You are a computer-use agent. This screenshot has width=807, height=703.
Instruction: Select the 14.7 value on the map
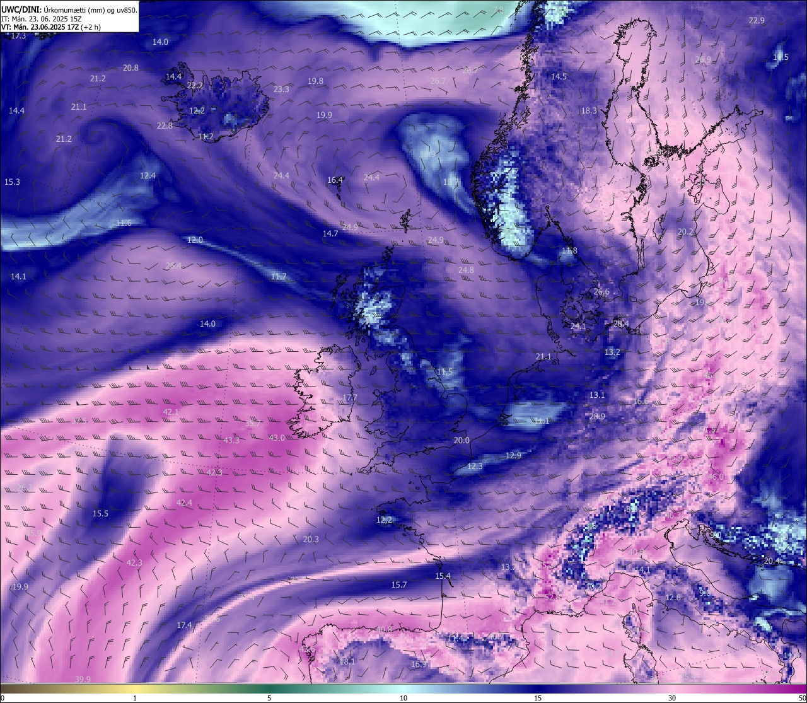click(x=330, y=234)
